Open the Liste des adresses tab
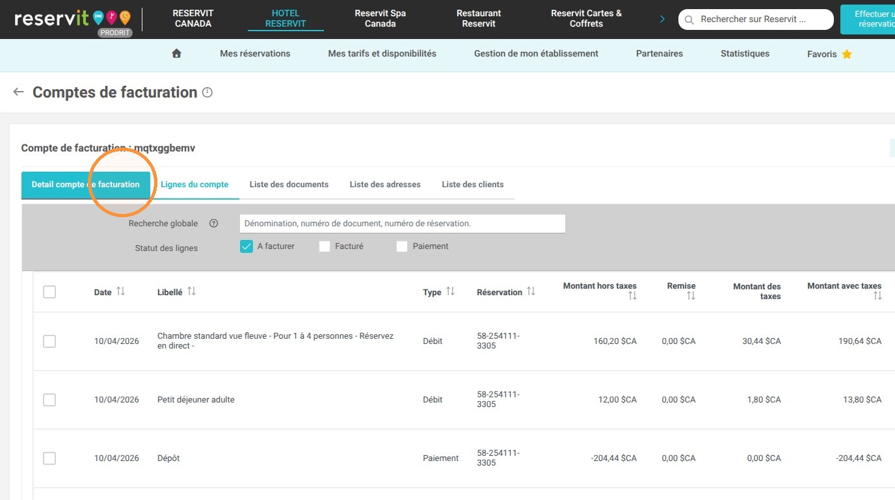The image size is (895, 500). click(x=385, y=185)
